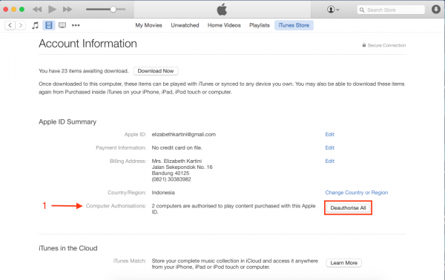
Task: Click the Download Now button
Action: click(156, 71)
